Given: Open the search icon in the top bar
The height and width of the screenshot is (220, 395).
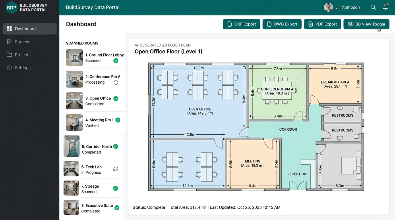Looking at the screenshot, I should 373,7.
